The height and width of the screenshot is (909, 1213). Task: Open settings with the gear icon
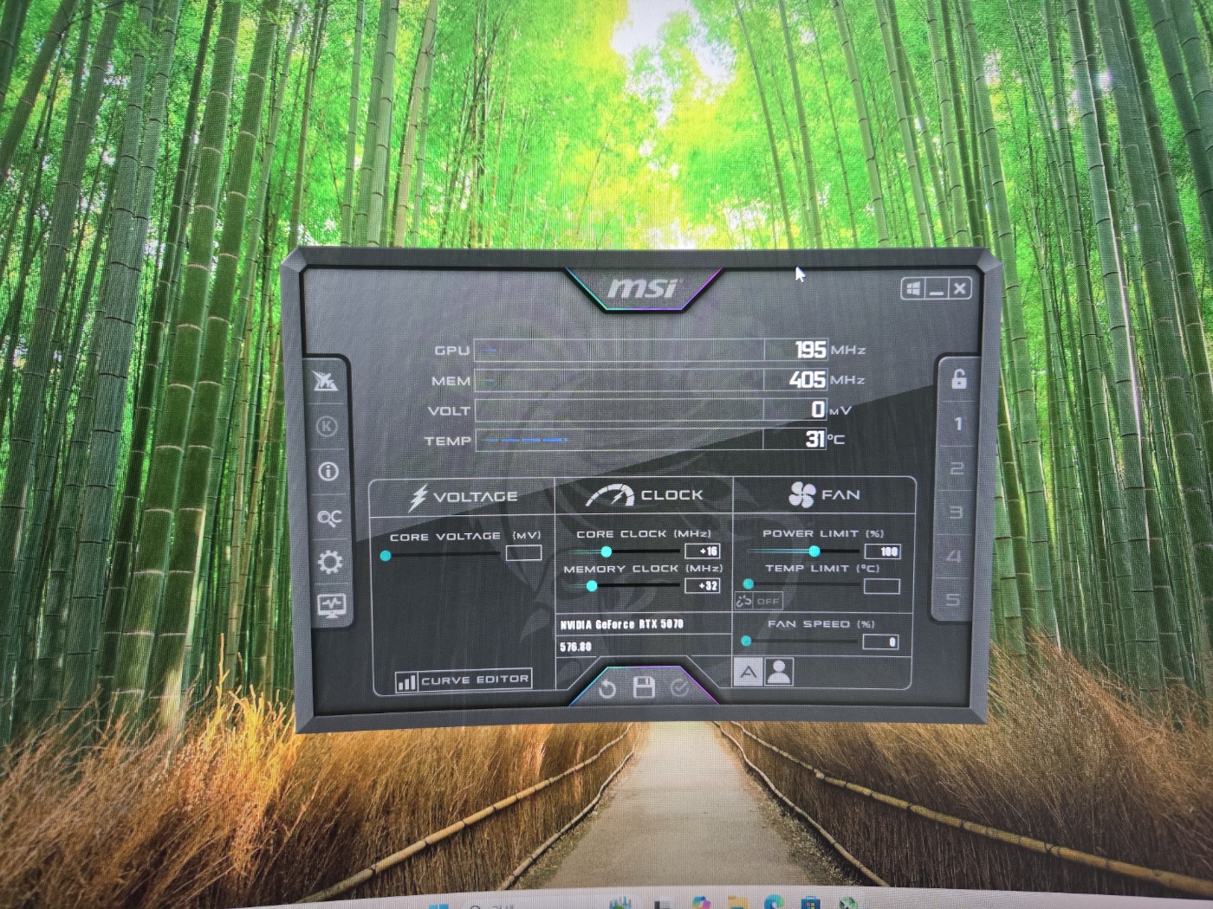point(330,562)
